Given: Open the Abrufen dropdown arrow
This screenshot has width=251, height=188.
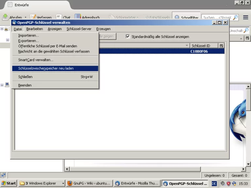Looking at the screenshot, I should (x=25, y=17).
